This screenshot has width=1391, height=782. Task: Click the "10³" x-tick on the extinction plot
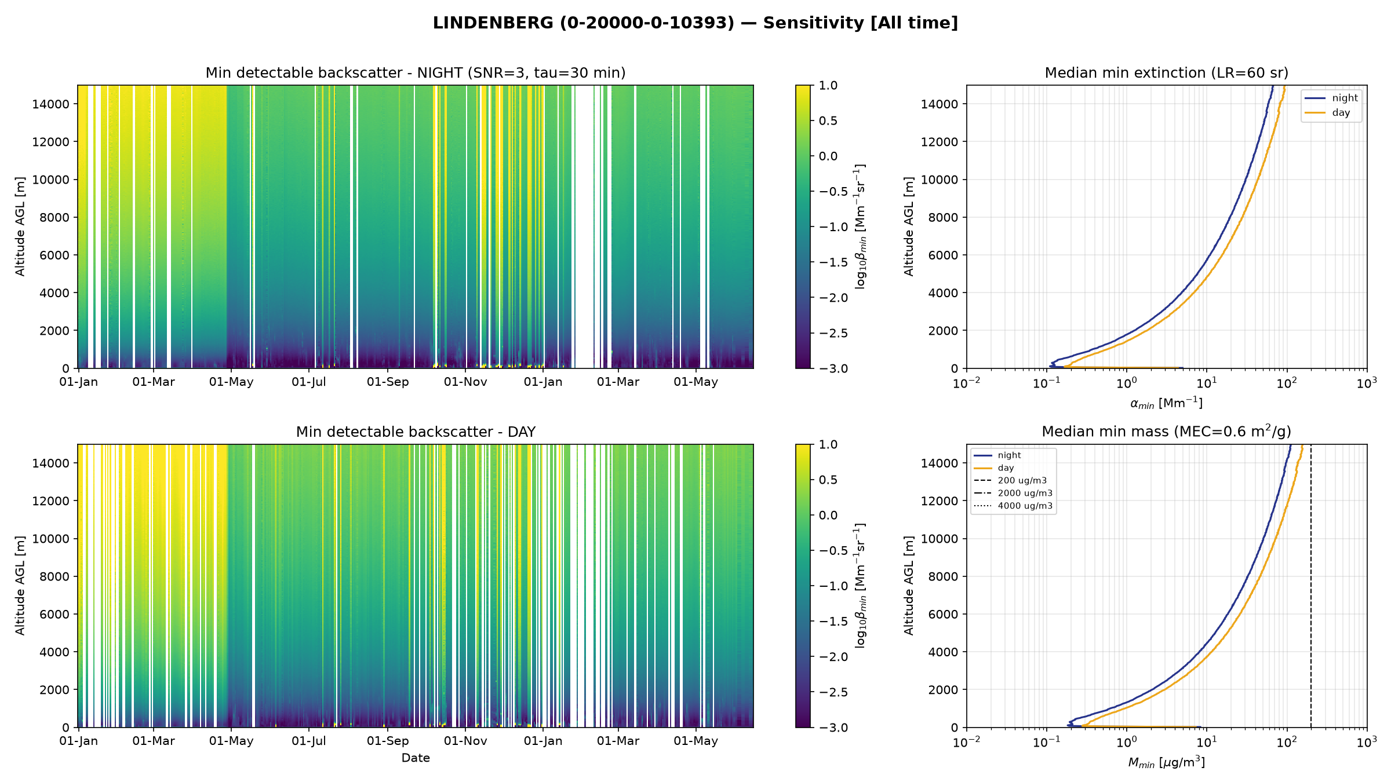(1367, 382)
